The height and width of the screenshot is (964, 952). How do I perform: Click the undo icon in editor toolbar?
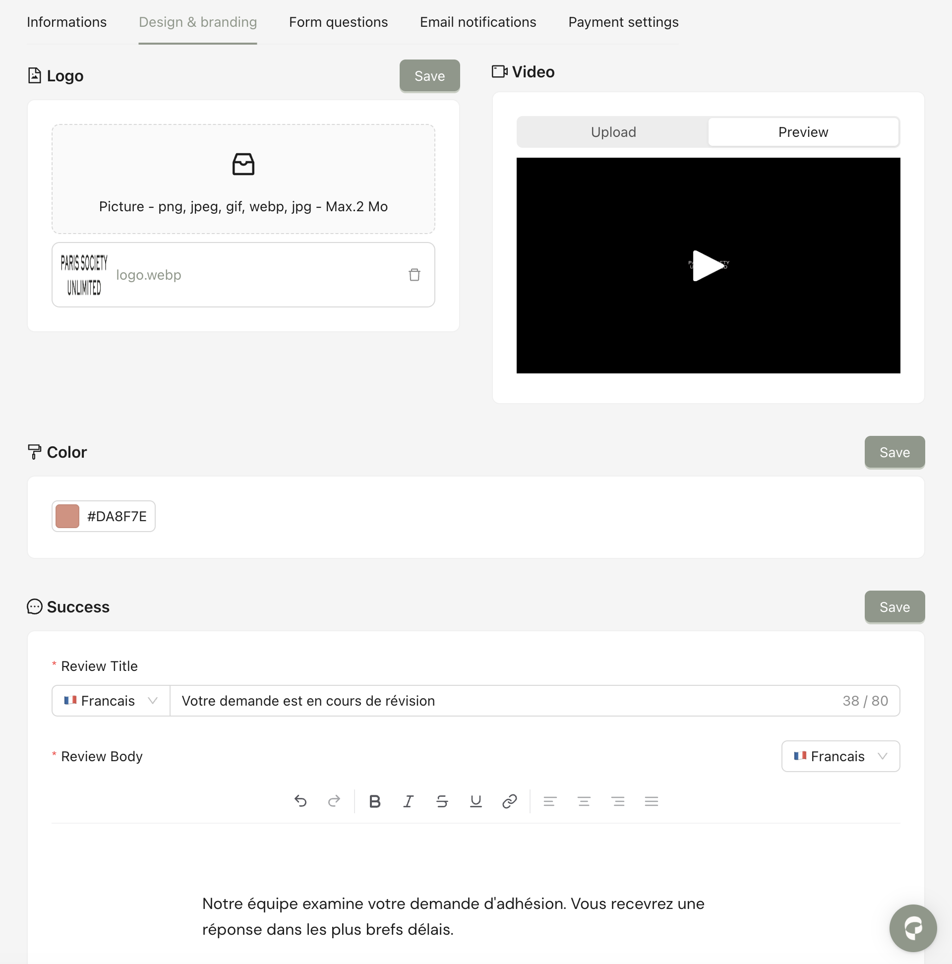point(300,801)
